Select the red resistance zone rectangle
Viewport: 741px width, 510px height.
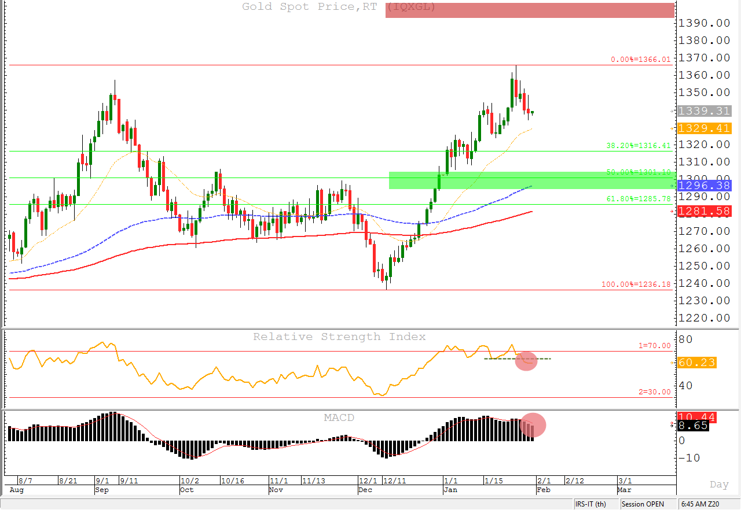[529, 10]
